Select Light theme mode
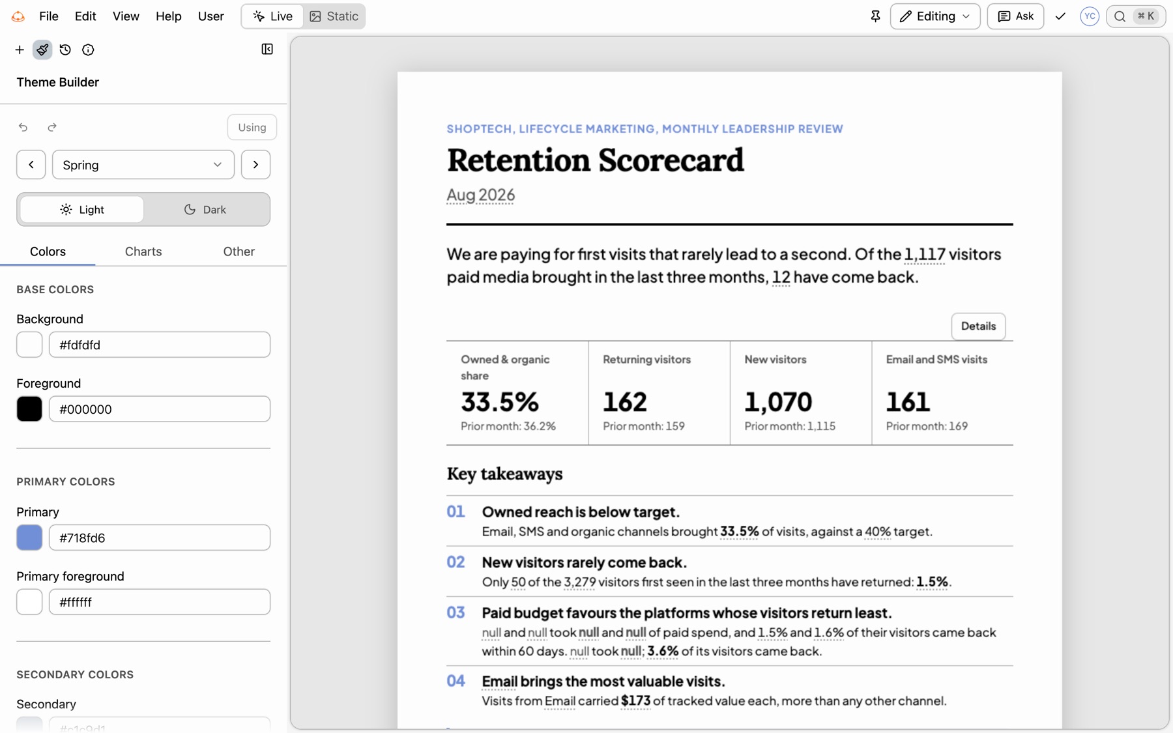Image resolution: width=1173 pixels, height=733 pixels. point(82,209)
